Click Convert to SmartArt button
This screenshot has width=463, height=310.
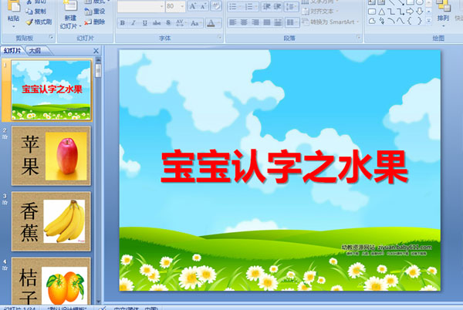[x=326, y=22]
